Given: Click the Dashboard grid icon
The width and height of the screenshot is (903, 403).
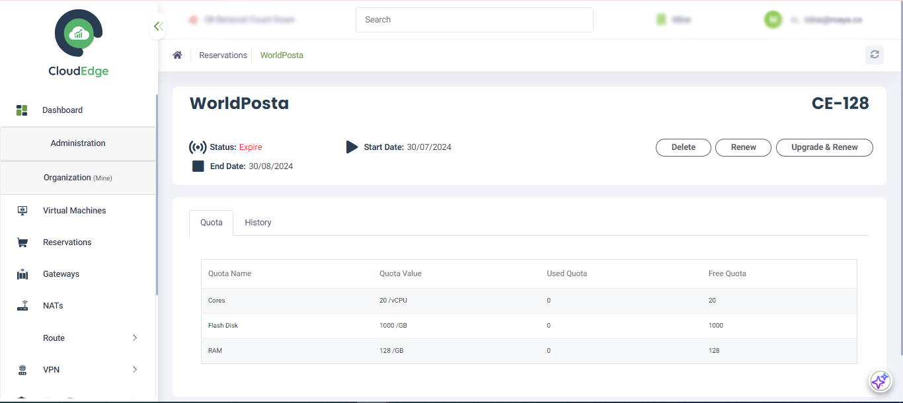Looking at the screenshot, I should tap(22, 110).
